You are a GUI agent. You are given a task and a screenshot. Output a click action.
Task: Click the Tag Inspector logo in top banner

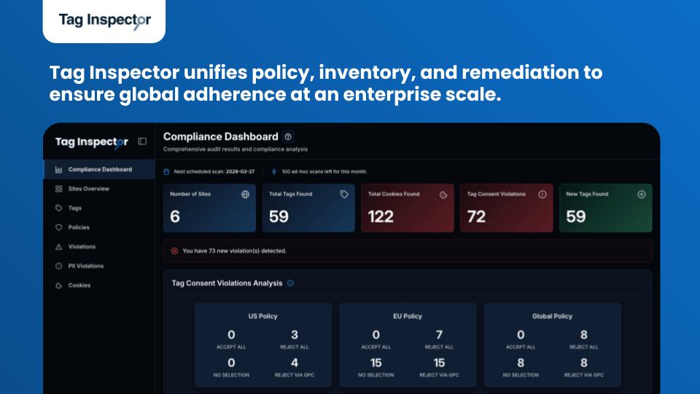105,20
